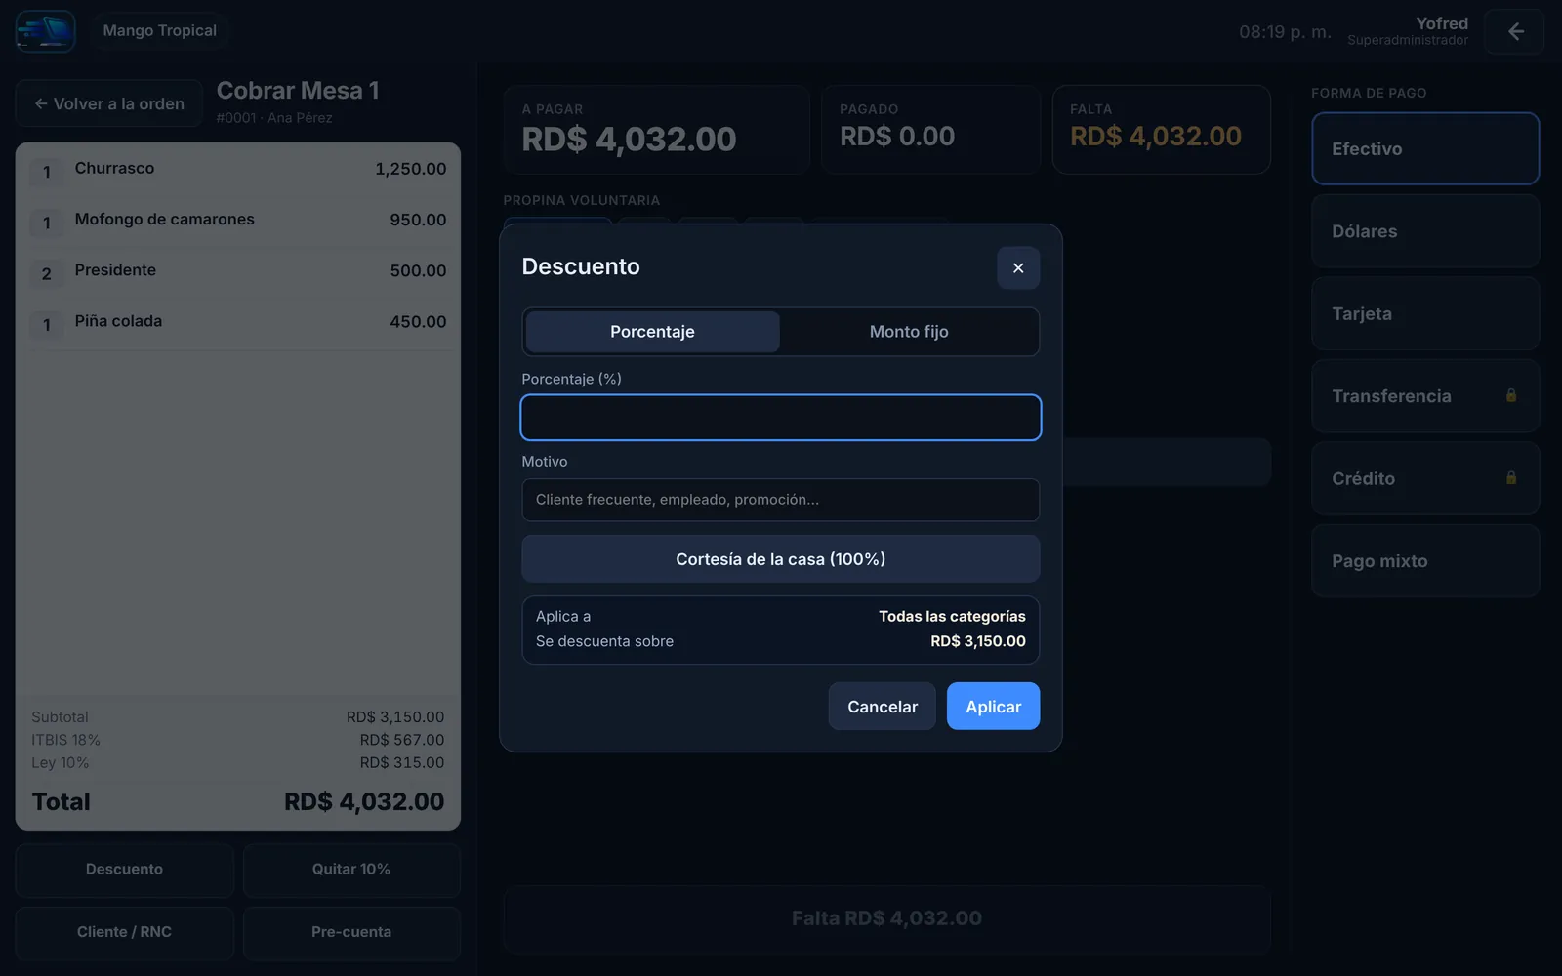Click the Falta RD$ 4,032.00 bar
Screen dimensions: 1562x976
pos(886,918)
